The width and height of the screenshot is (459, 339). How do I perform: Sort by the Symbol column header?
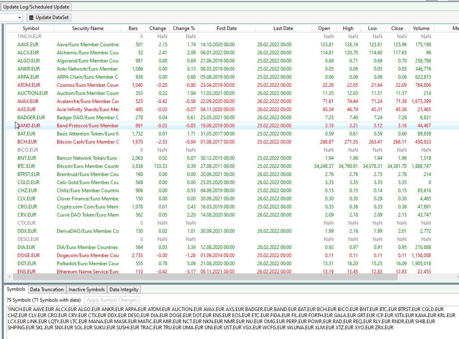tap(31, 28)
